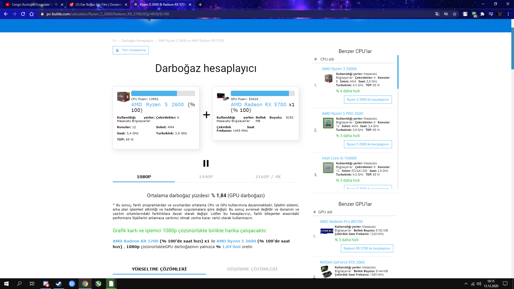Bookmark this page with the star
This screenshot has height=289, width=514.
(x=455, y=14)
